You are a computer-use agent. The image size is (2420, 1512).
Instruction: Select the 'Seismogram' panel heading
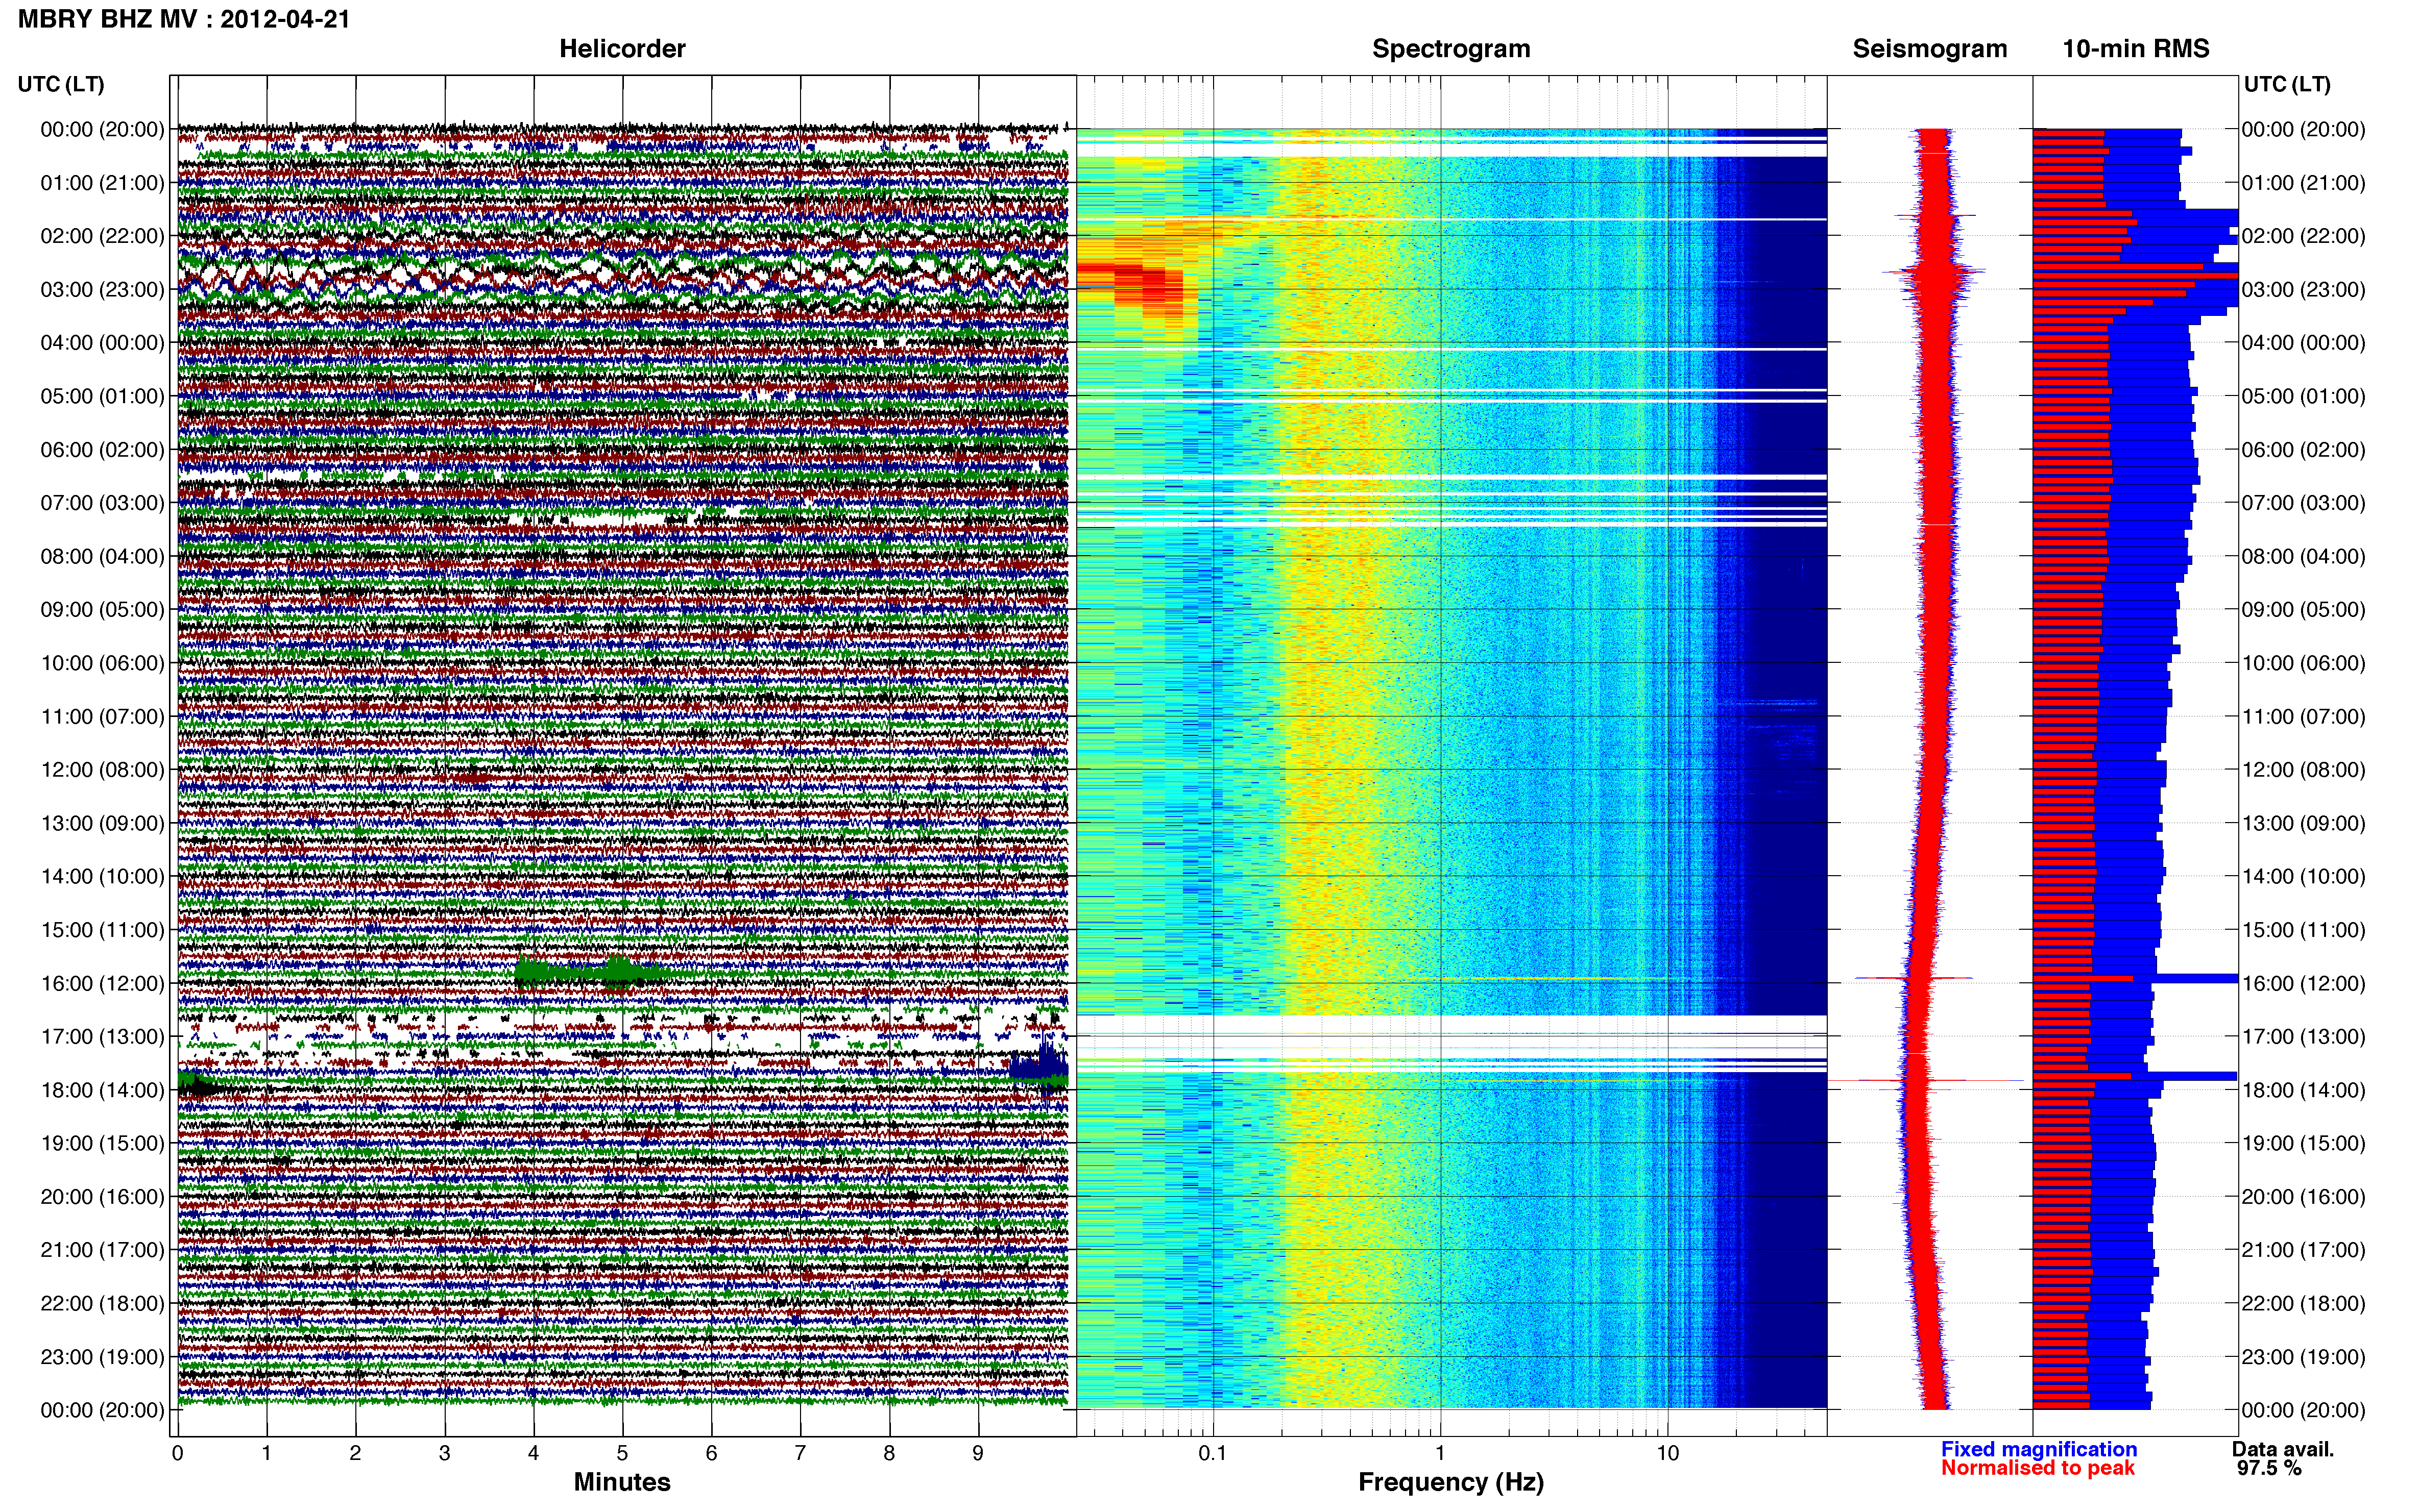tap(1930, 49)
